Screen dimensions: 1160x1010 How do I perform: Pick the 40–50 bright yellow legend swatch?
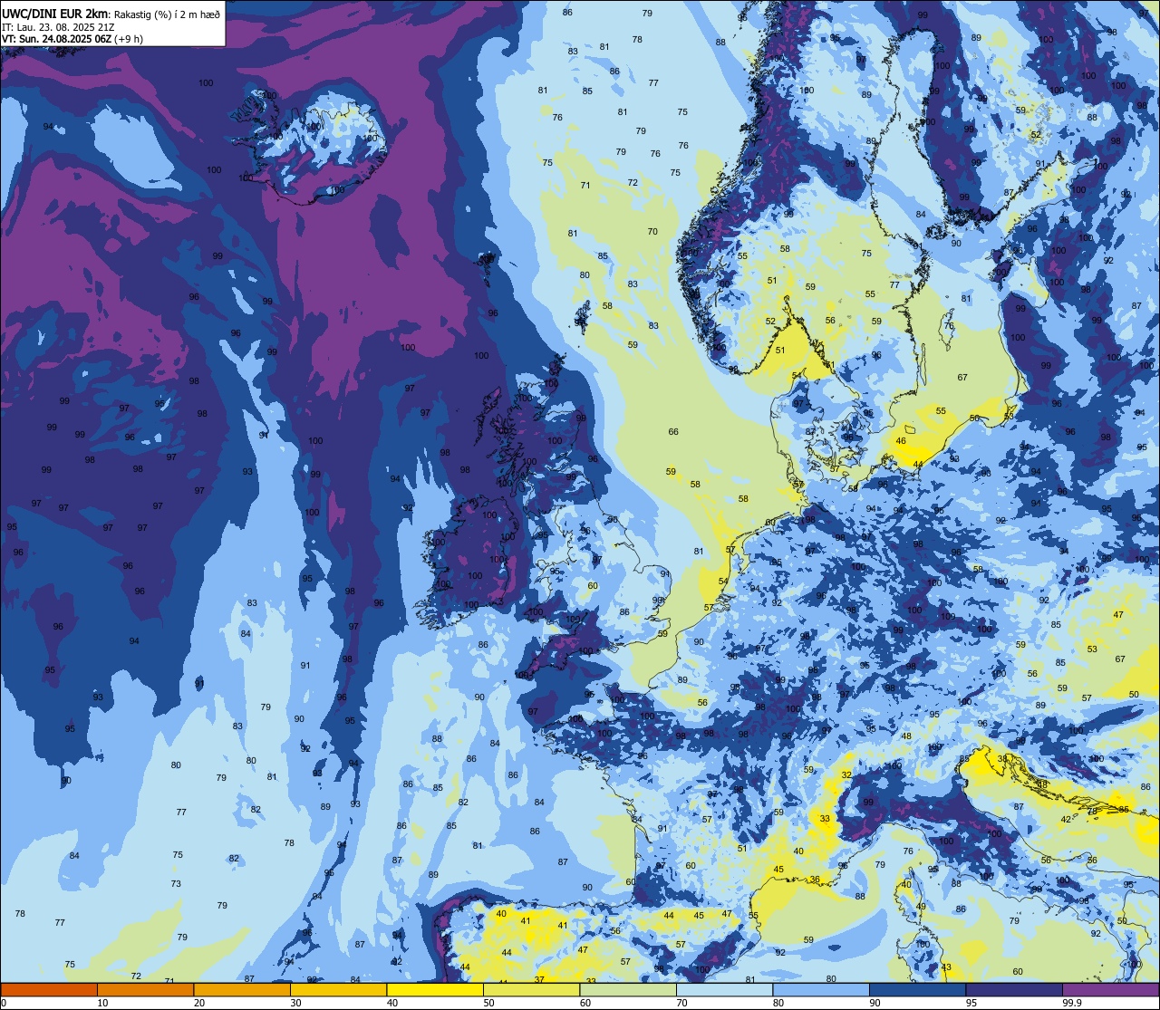click(435, 989)
